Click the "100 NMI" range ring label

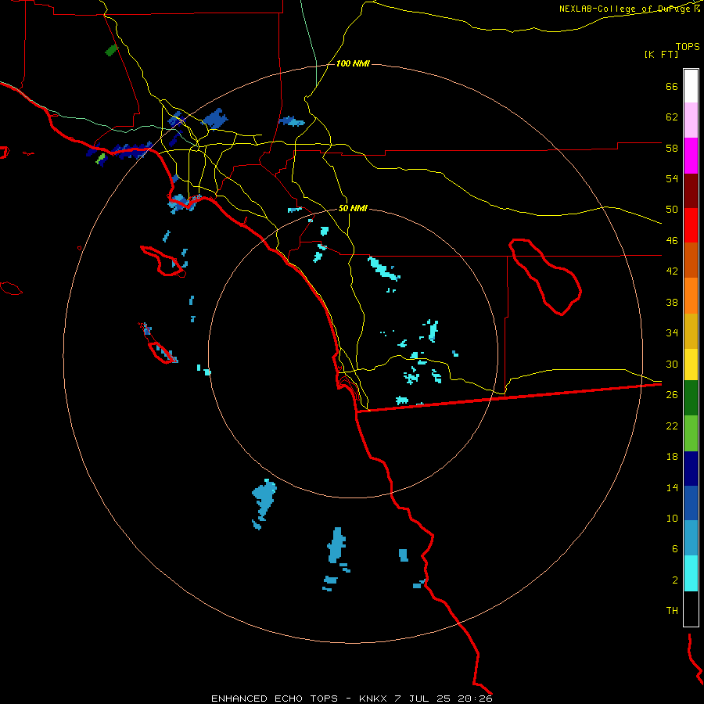pyautogui.click(x=353, y=64)
